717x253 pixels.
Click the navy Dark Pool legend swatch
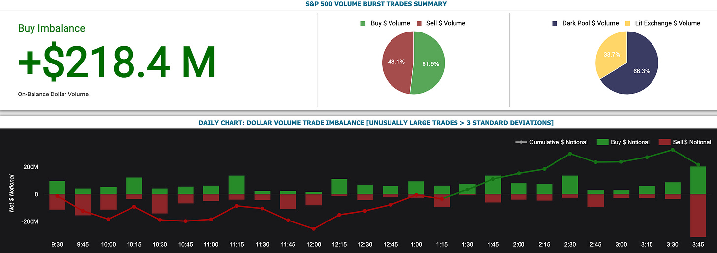(x=555, y=23)
